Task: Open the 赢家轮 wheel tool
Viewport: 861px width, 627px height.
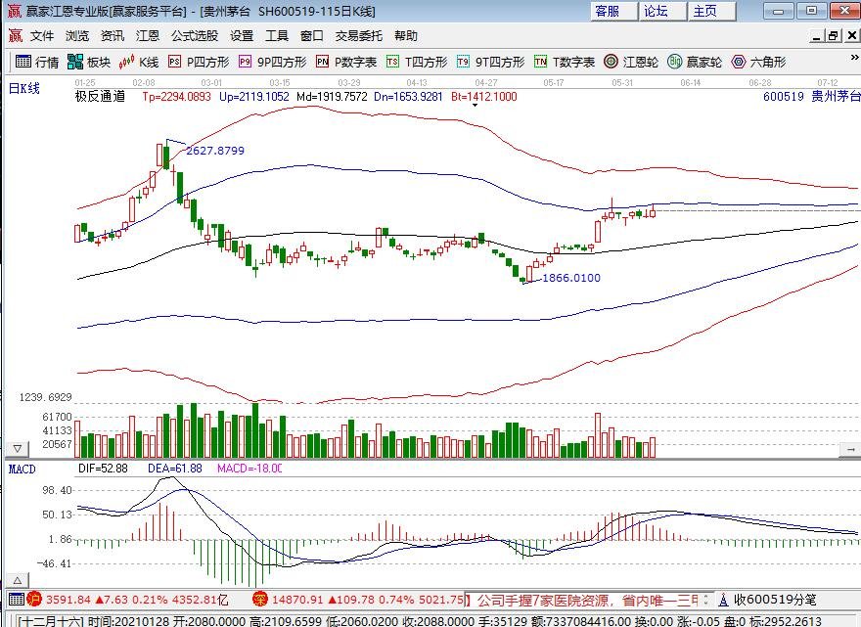Action: (696, 62)
